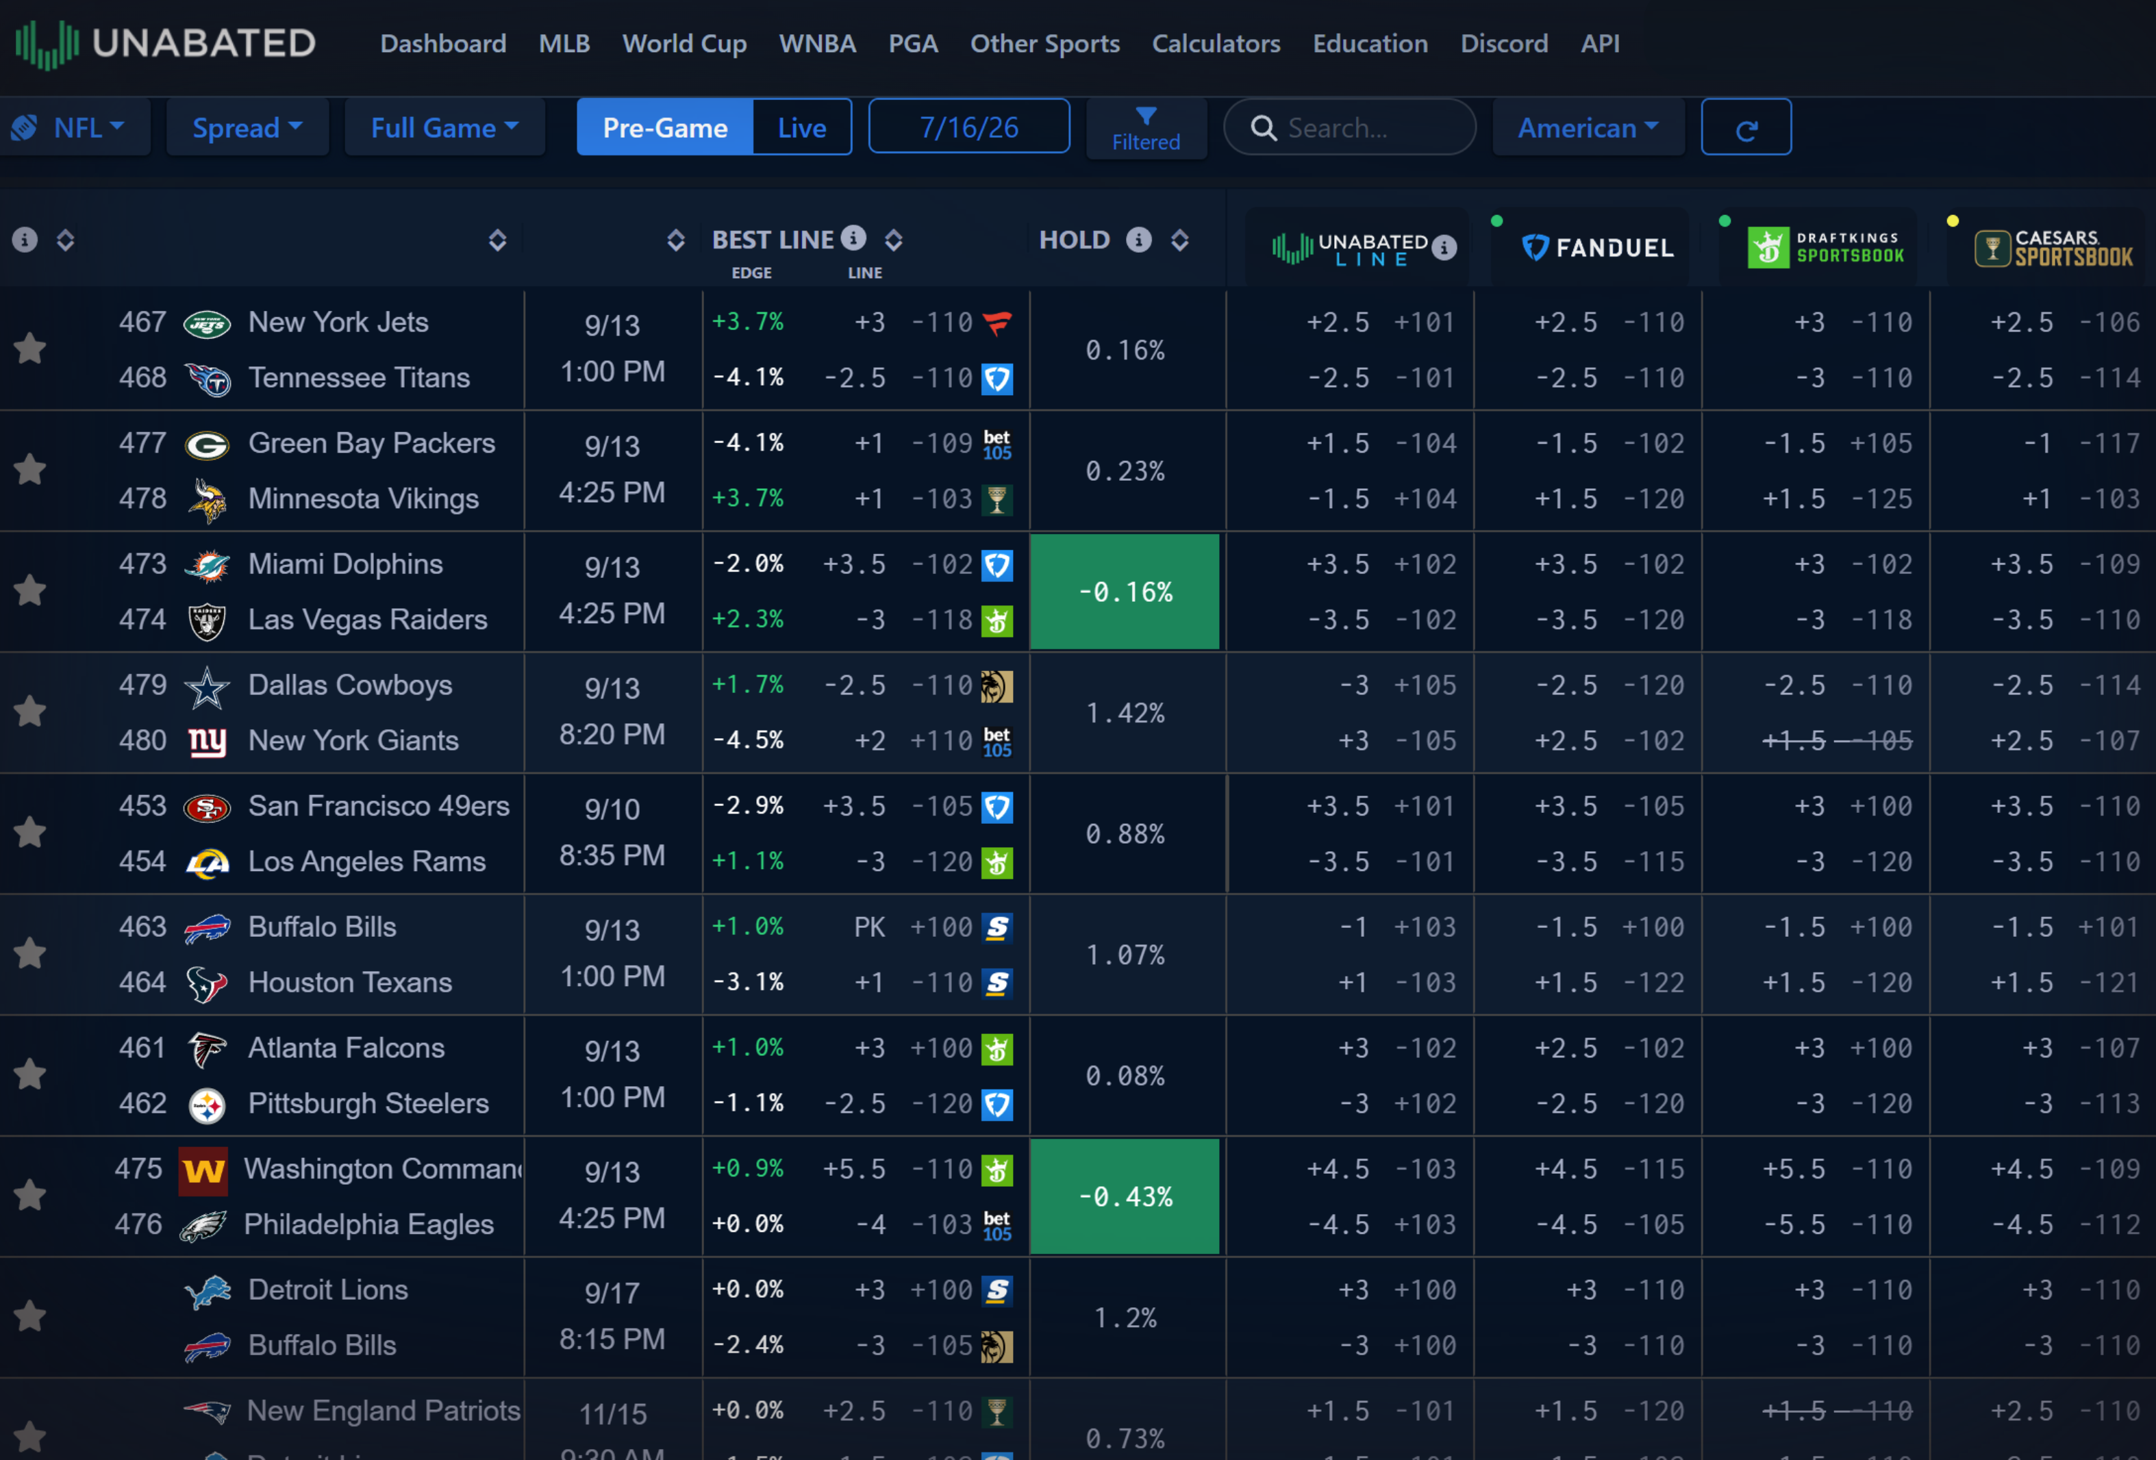The width and height of the screenshot is (2156, 1460).
Task: Favorite the Packers vs Vikings game star
Action: pos(29,469)
